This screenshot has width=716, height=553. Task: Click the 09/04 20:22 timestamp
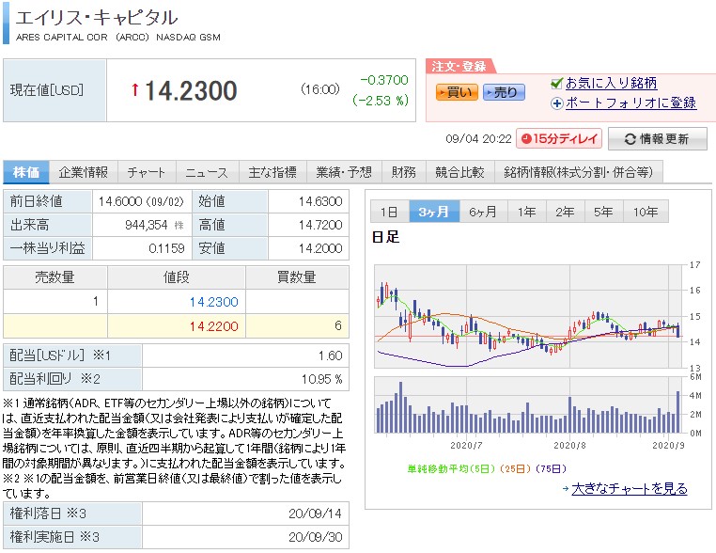point(478,139)
